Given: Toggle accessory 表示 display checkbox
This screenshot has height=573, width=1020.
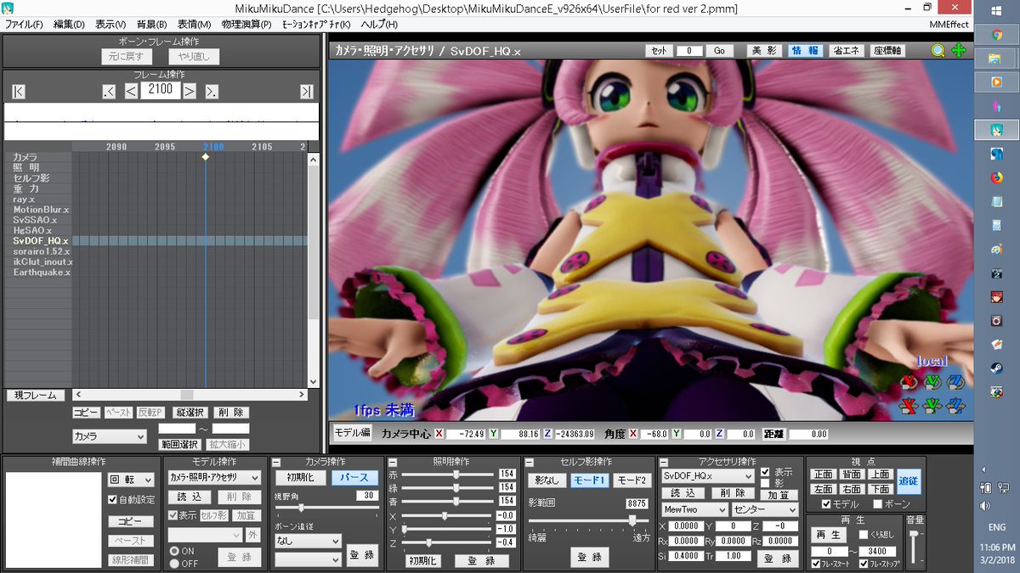Looking at the screenshot, I should [766, 472].
